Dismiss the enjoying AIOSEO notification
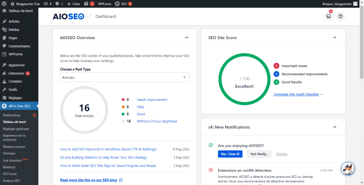 point(282,154)
